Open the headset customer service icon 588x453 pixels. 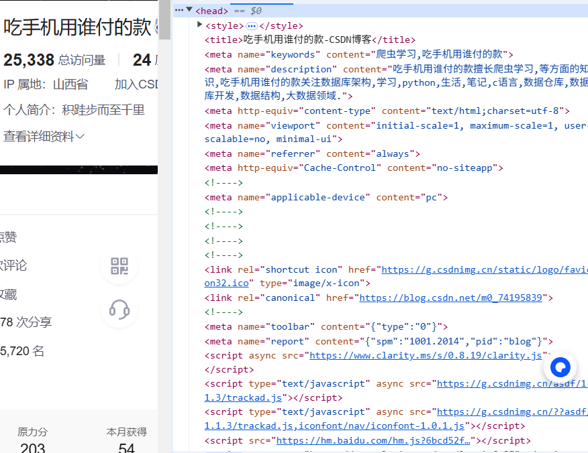coord(119,310)
